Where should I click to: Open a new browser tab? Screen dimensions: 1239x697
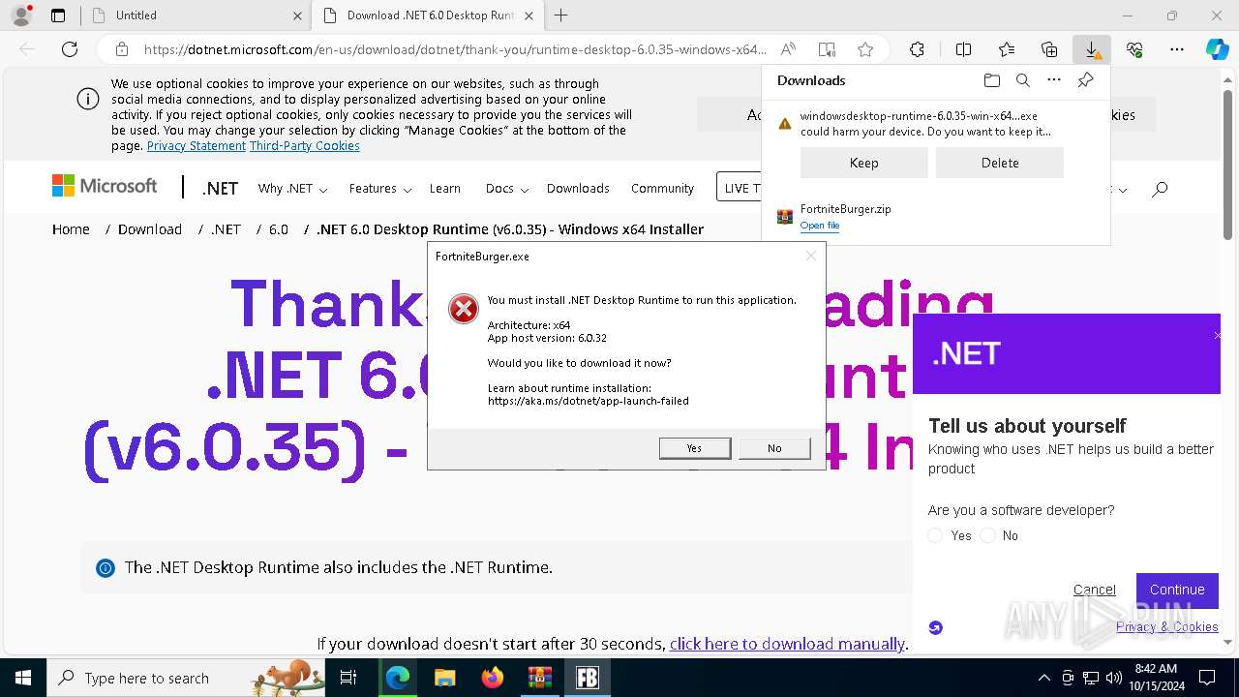(560, 15)
